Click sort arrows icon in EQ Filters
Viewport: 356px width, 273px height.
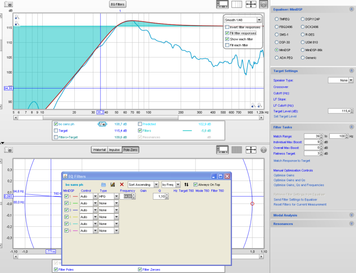coord(186,185)
